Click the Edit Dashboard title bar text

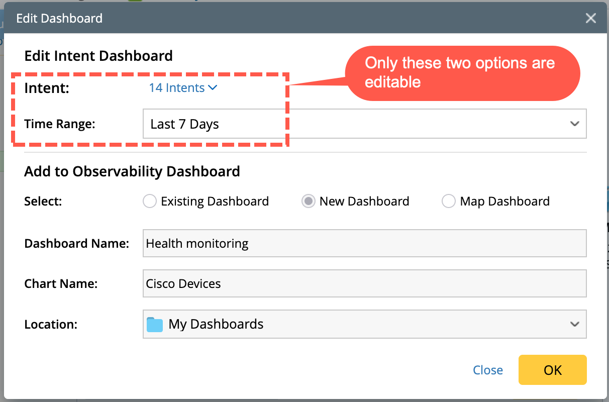click(59, 19)
